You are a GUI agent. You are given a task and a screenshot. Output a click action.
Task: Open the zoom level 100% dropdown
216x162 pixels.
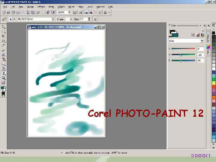(x=69, y=12)
